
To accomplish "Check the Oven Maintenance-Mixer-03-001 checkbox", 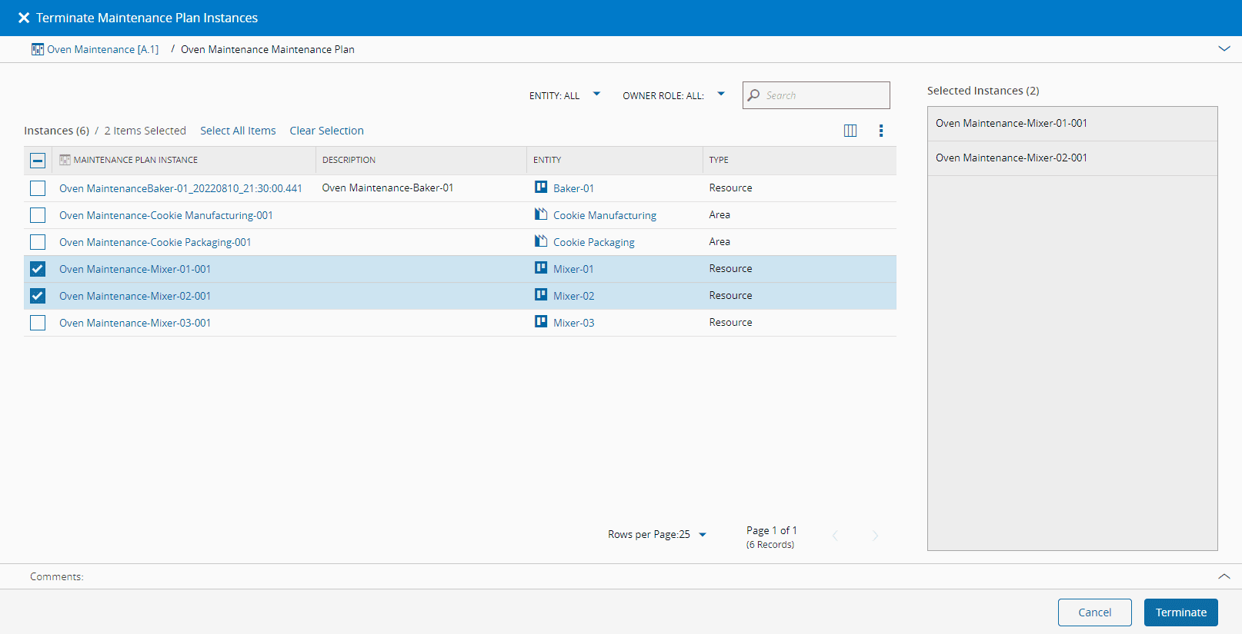I will point(38,323).
